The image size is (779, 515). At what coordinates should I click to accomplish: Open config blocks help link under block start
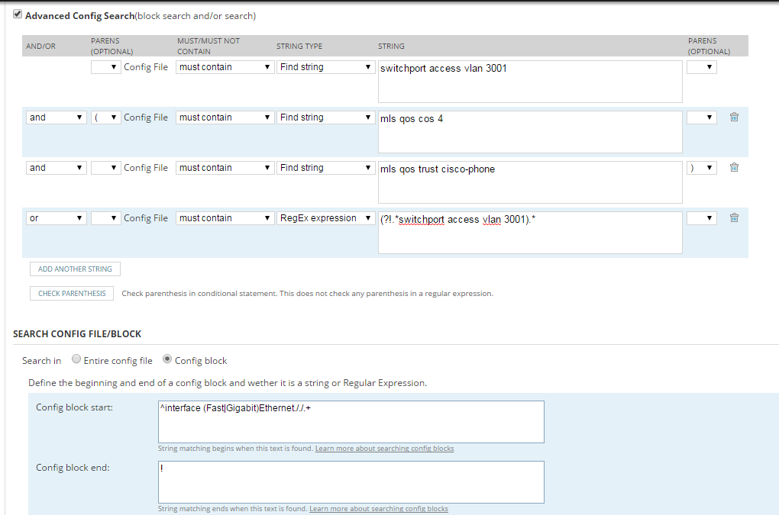pos(384,449)
